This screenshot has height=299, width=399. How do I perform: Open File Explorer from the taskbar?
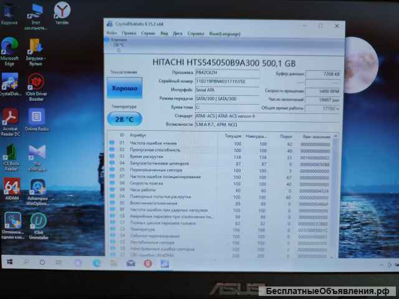[113, 263]
